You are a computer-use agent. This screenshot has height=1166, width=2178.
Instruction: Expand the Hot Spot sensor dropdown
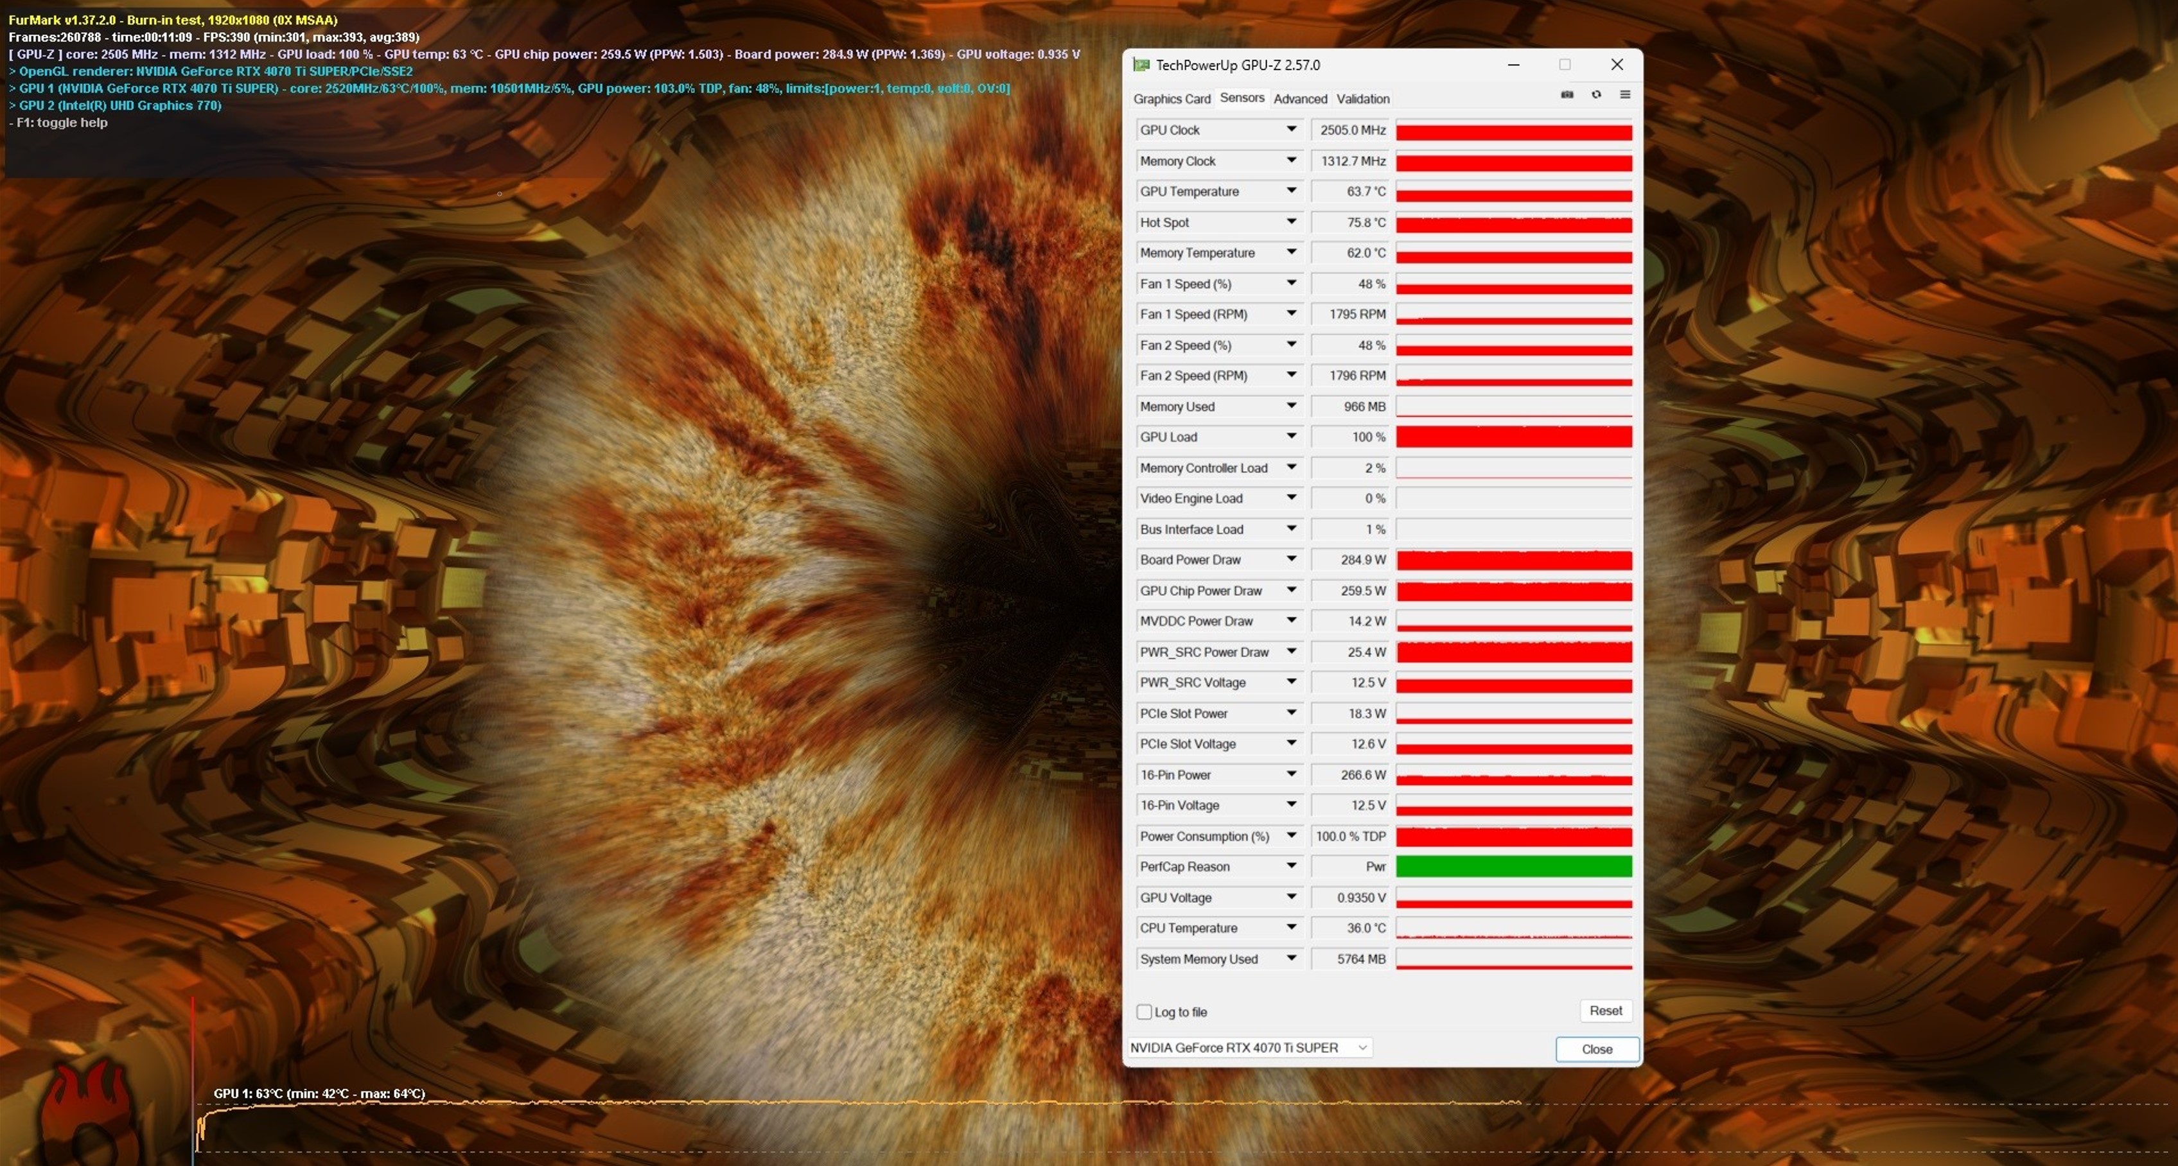click(1291, 222)
